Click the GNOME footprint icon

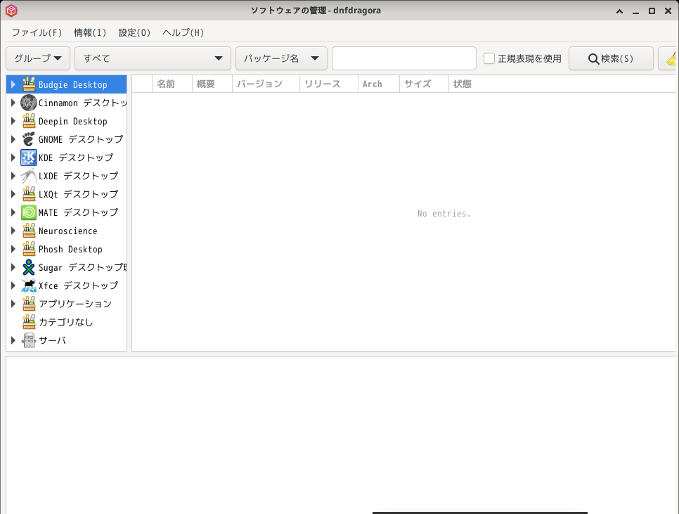click(29, 139)
